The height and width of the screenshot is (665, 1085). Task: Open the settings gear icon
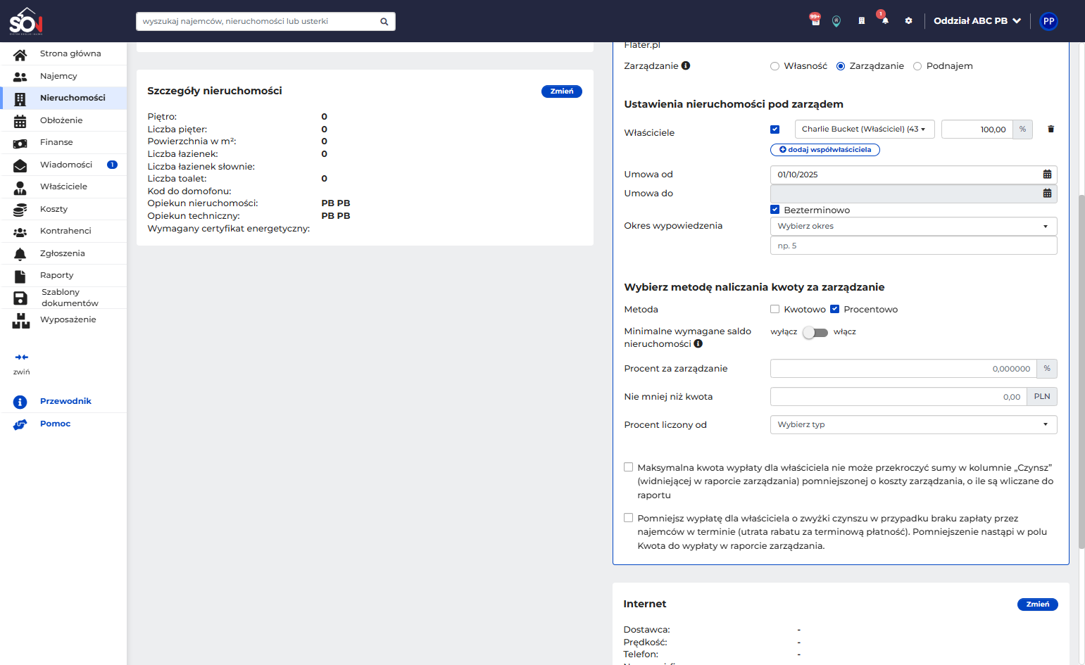click(x=909, y=21)
